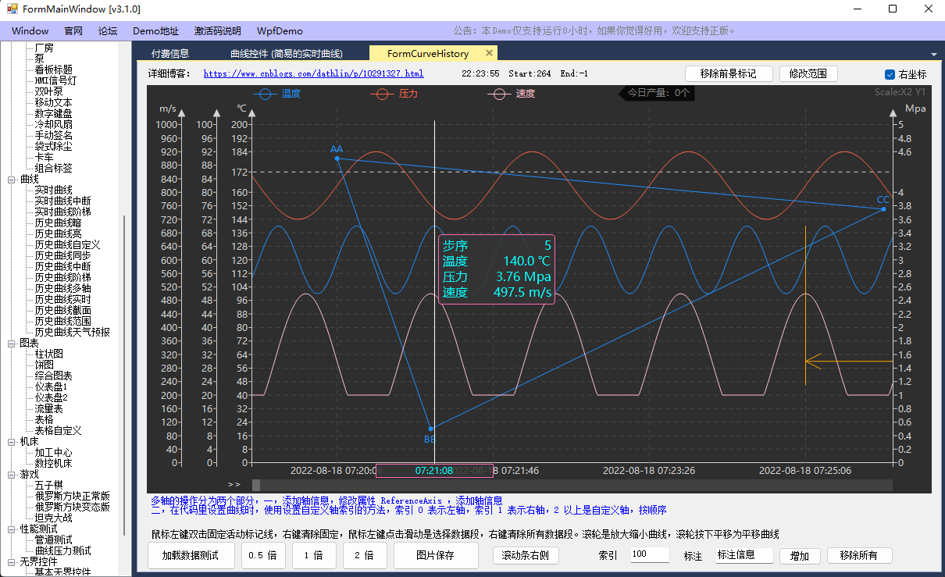Collapse the 曲线 tree node
The image size is (945, 577).
coord(12,180)
